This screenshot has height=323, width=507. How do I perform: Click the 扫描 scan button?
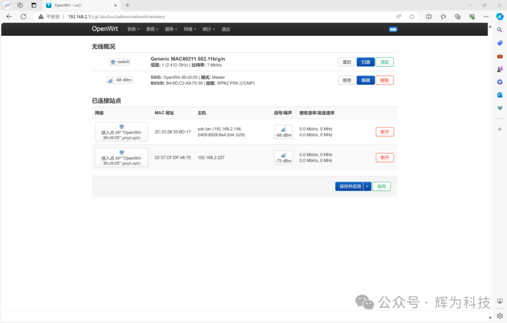(x=365, y=62)
